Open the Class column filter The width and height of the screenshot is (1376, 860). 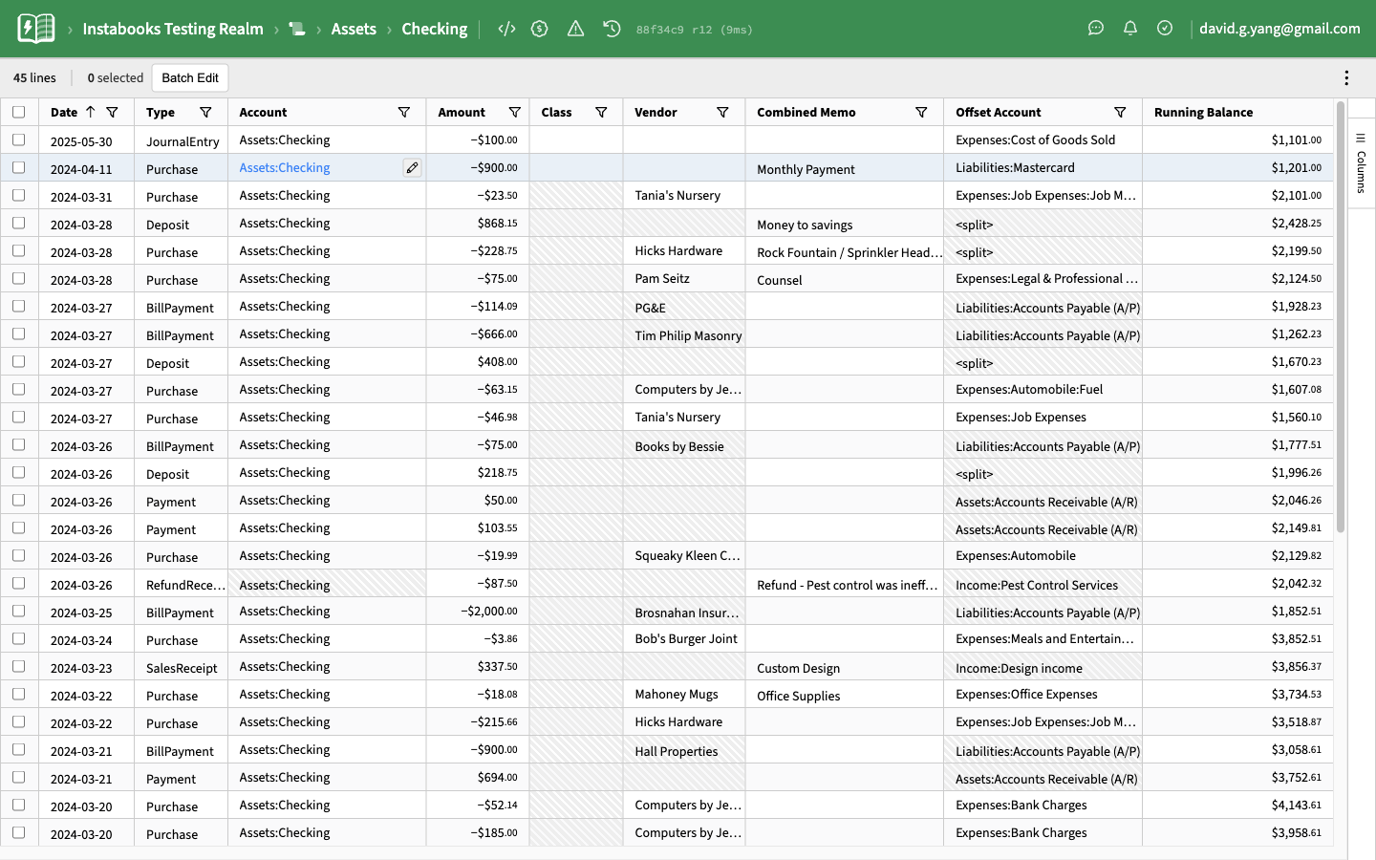coord(601,112)
